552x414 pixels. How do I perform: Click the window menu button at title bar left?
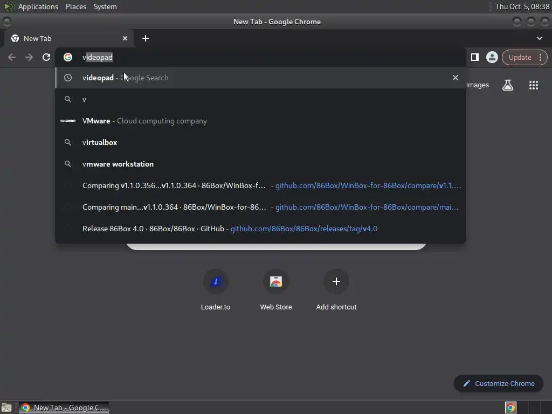click(6, 22)
